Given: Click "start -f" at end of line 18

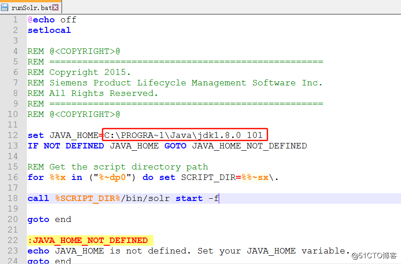Looking at the screenshot, I should [x=197, y=198].
